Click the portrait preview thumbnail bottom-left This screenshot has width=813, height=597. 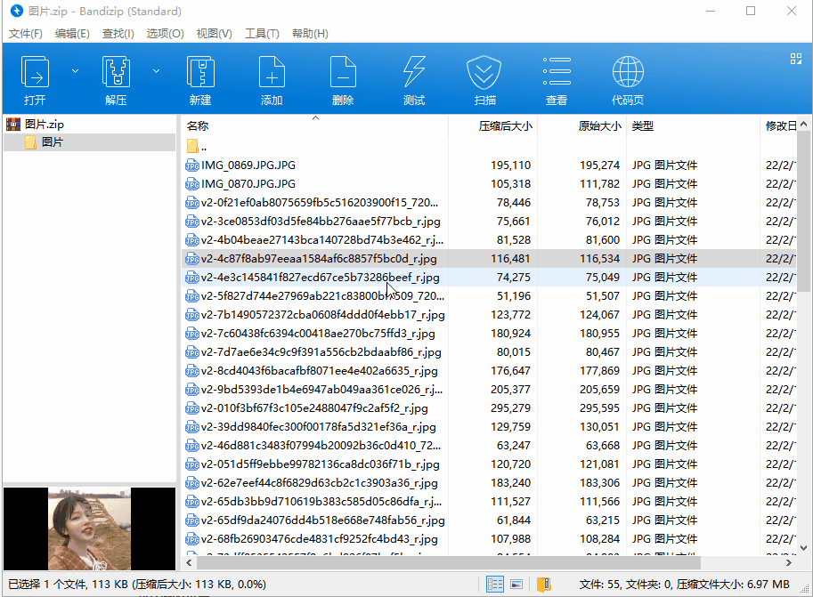89,529
